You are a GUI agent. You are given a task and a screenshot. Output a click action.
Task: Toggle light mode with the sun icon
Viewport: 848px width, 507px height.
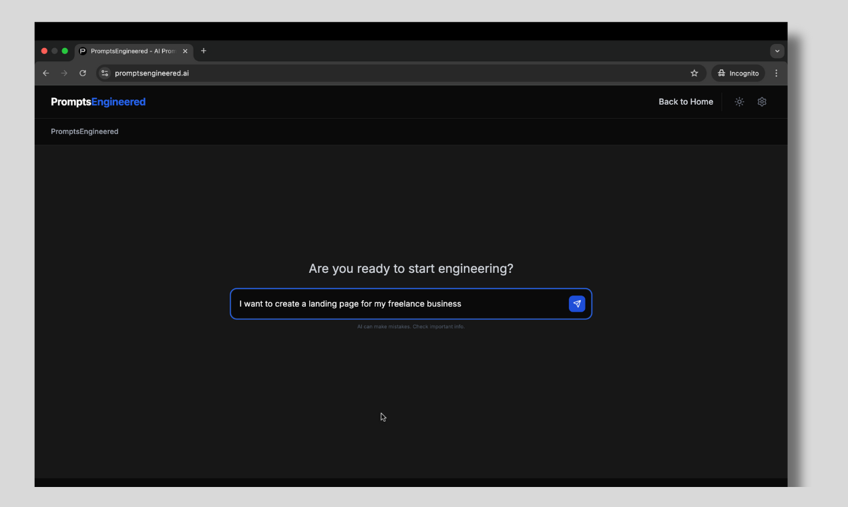point(739,102)
